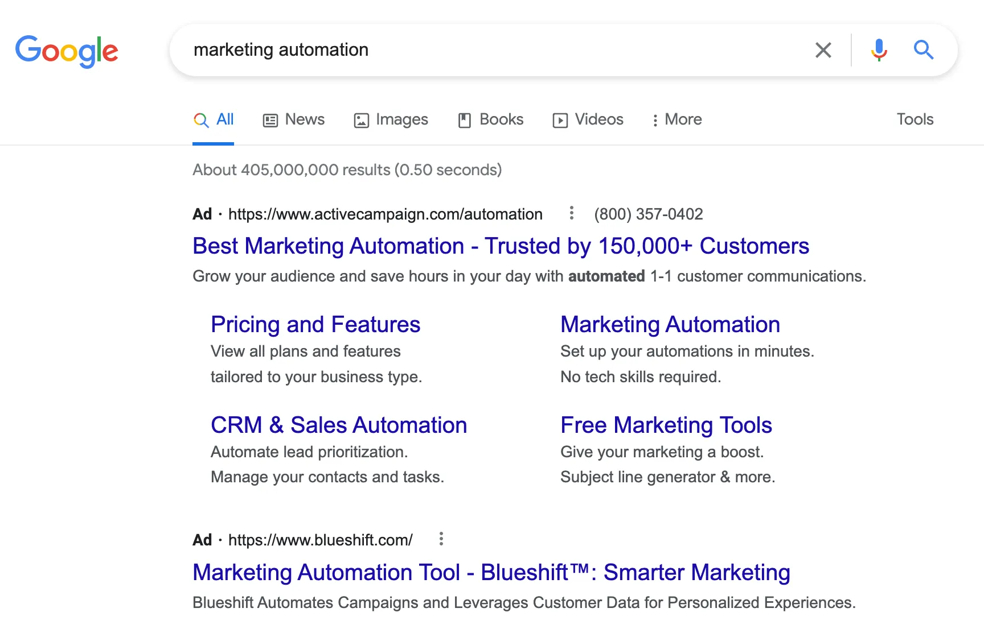Image resolution: width=984 pixels, height=637 pixels.
Task: Click the About 405,000,000 results text
Action: click(x=347, y=170)
